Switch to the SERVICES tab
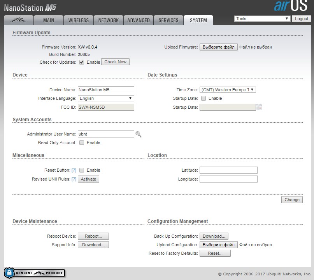 [x=168, y=20]
